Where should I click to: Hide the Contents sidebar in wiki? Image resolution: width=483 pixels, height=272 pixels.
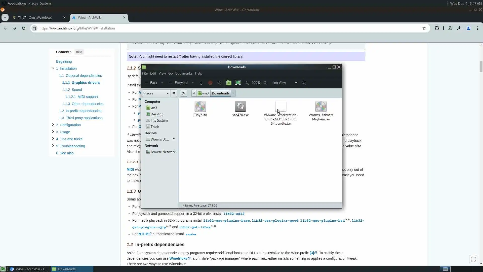(x=79, y=52)
